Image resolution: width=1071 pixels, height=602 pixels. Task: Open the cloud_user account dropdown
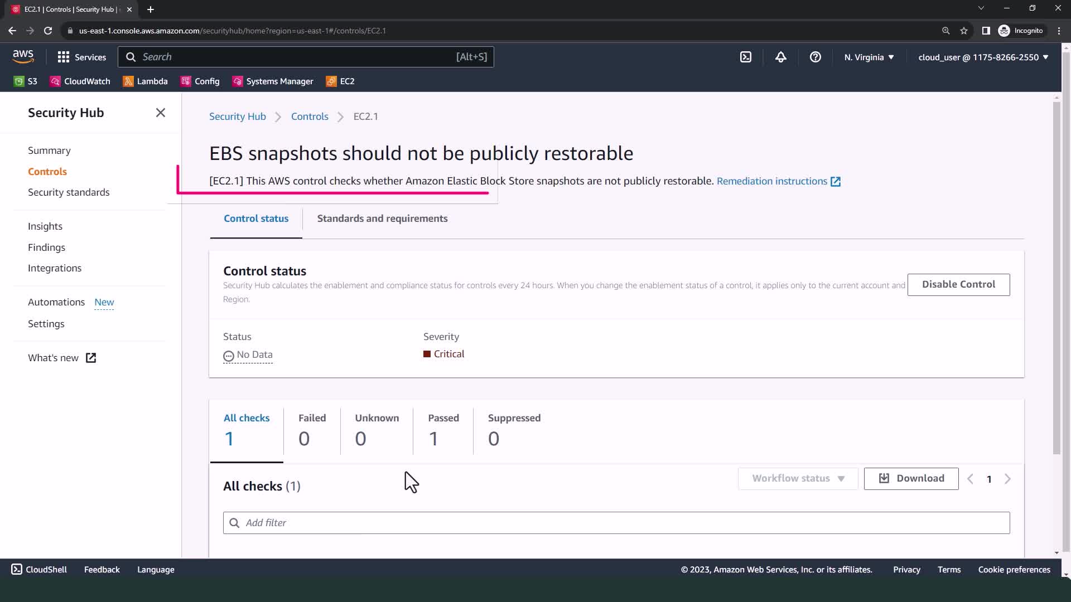coord(983,57)
